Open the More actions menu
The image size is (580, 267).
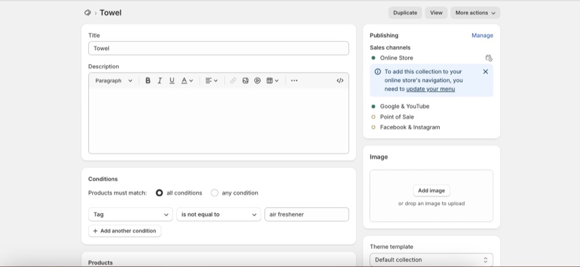pos(475,13)
